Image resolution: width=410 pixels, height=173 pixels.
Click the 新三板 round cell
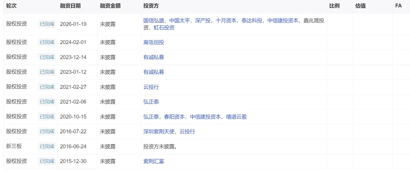14,146
